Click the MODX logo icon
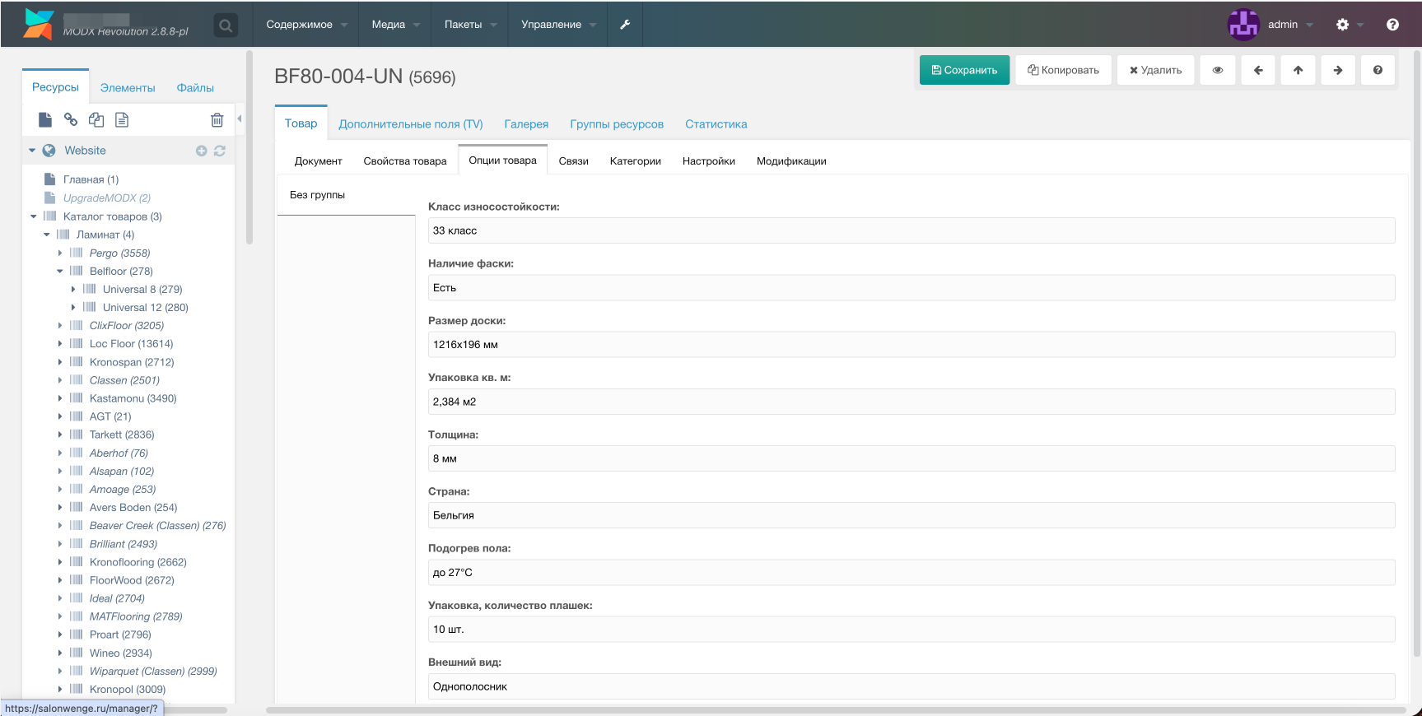 38,24
